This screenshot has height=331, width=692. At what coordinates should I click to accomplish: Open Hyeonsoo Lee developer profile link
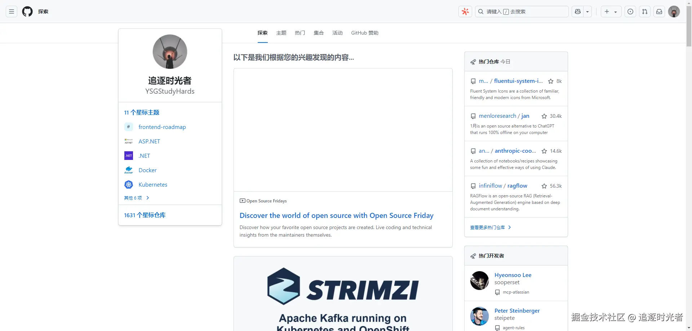point(513,275)
